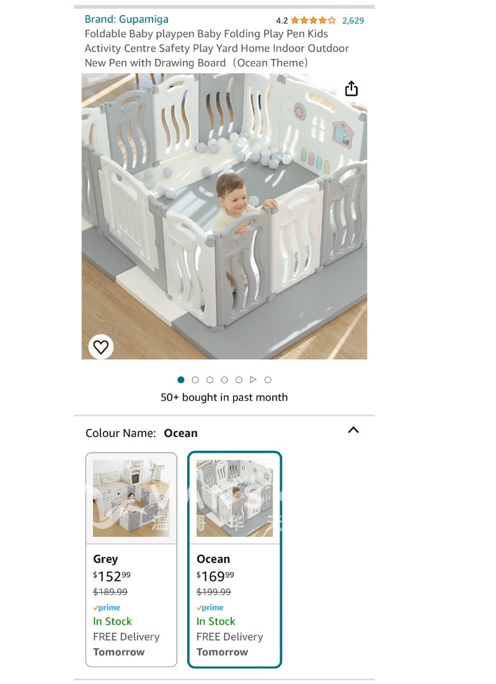Collapse the Colour Name section chevron
Viewport: 496px width, 684px height.
coord(353,430)
